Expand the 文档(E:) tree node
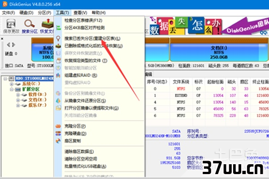The height and width of the screenshot is (179, 269). pyautogui.click(x=18, y=100)
